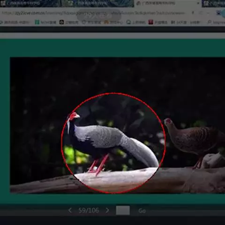
Task: Switch to the second browser tab
Action: [x=97, y=3]
